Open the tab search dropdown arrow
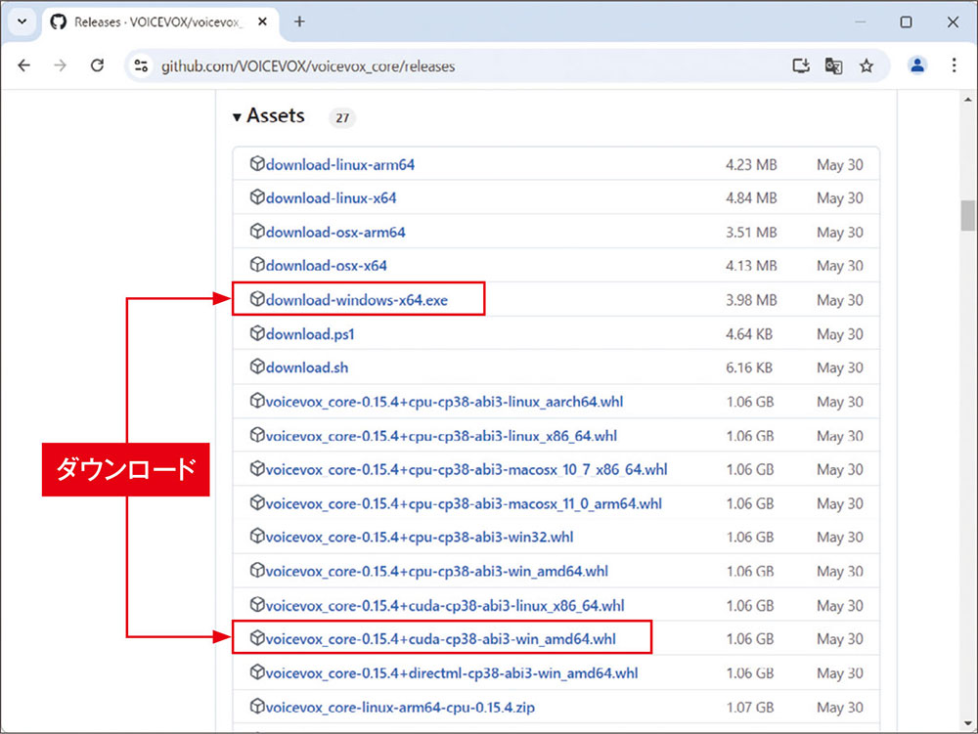978x734 pixels. (21, 22)
